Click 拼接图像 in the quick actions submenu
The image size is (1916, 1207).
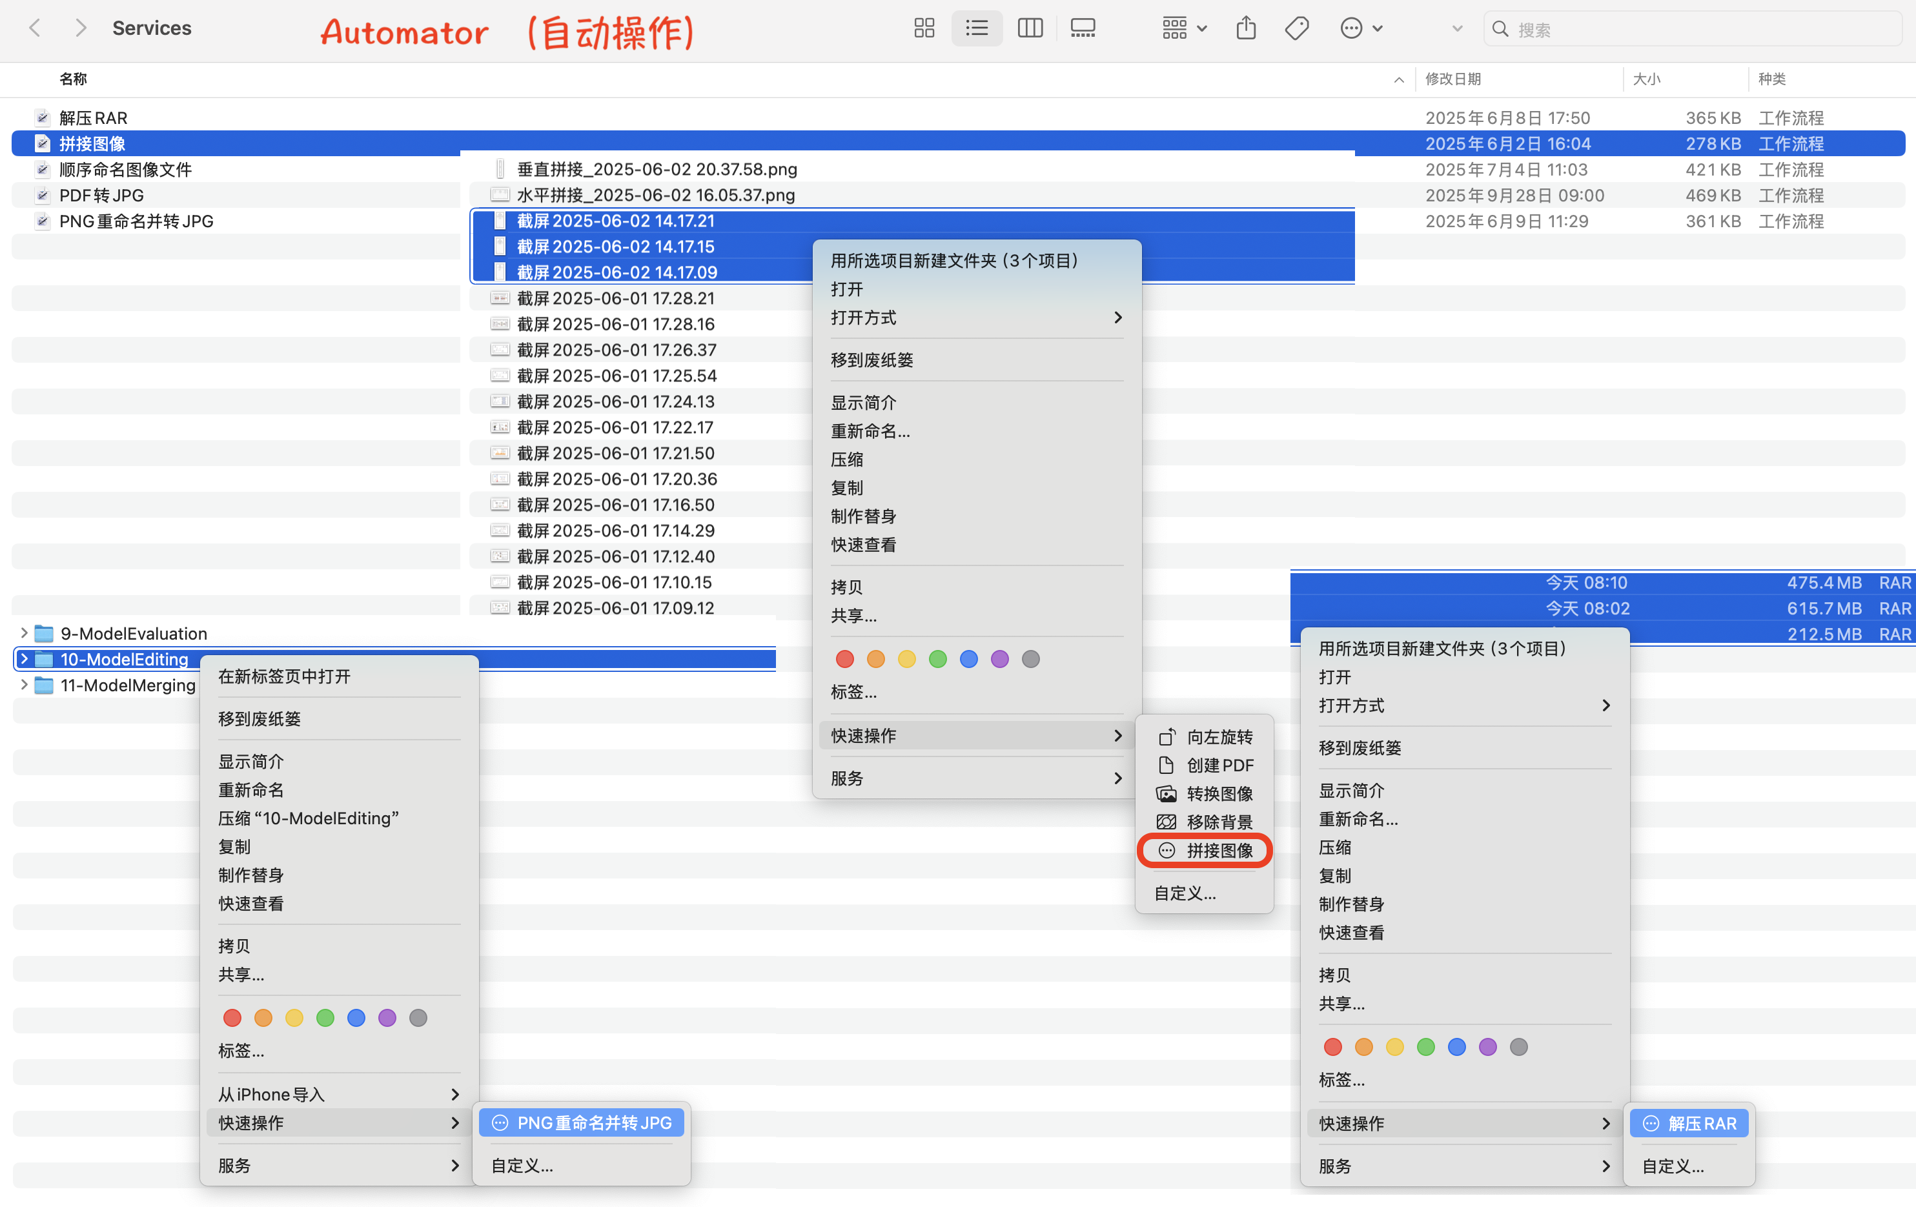coord(1219,851)
